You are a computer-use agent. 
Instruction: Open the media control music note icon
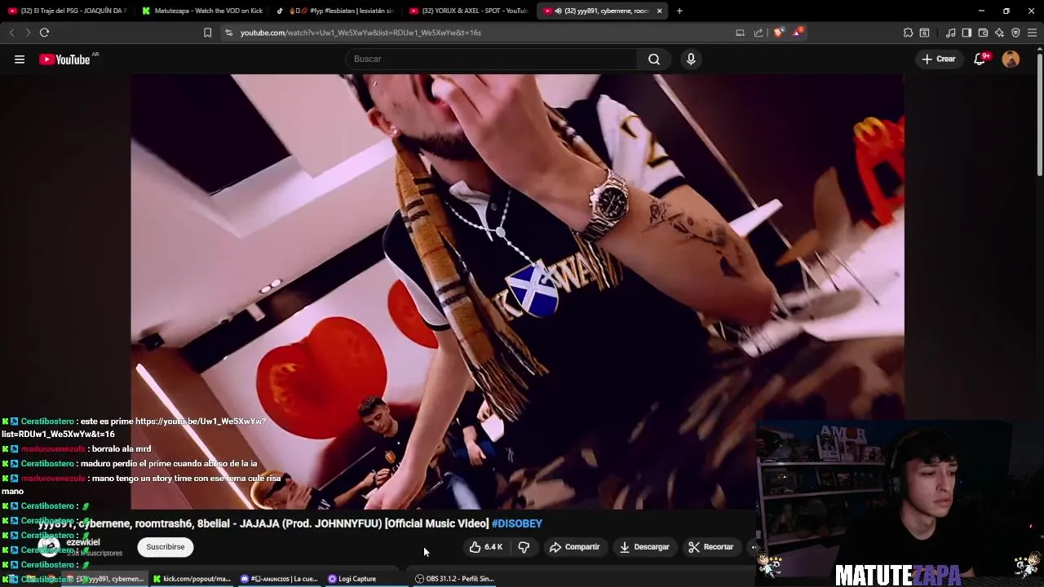click(950, 33)
